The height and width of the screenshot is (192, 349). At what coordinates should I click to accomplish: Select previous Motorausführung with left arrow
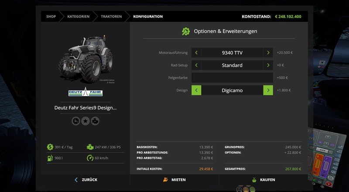(196, 53)
